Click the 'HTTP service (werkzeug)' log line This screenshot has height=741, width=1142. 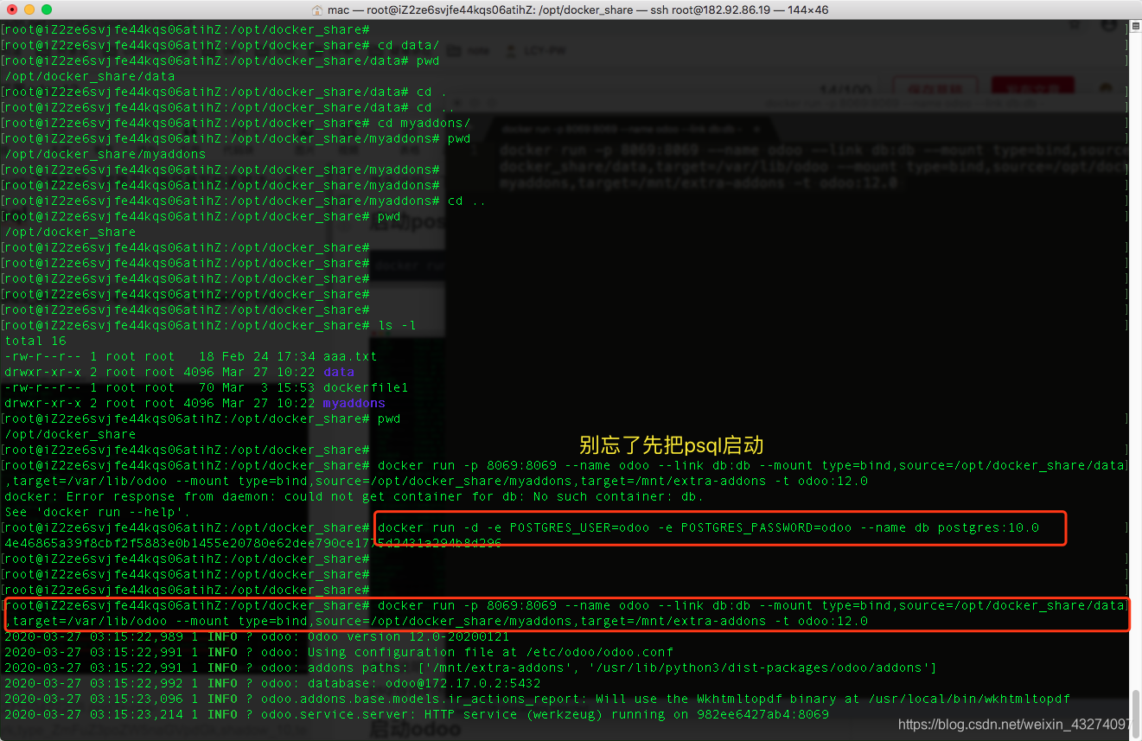click(417, 714)
